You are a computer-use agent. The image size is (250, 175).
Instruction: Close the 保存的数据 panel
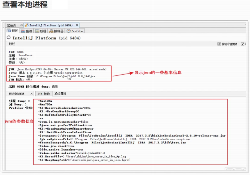coord(31,94)
